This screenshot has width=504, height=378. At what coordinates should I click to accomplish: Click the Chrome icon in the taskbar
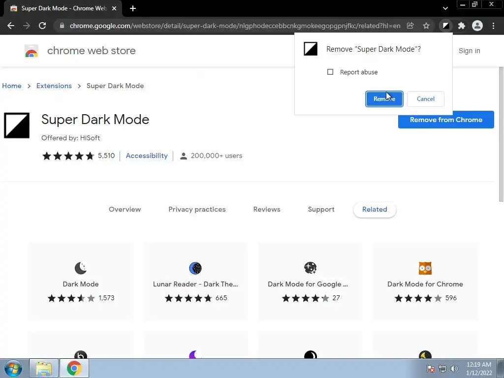coord(74,368)
